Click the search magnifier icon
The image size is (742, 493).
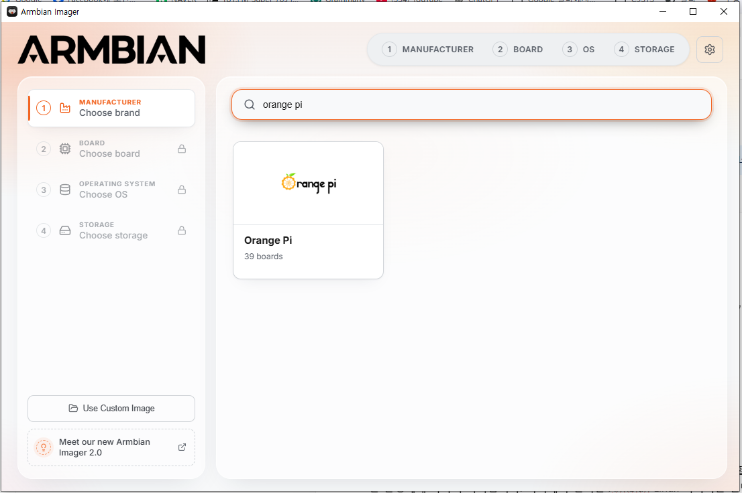[x=250, y=104]
